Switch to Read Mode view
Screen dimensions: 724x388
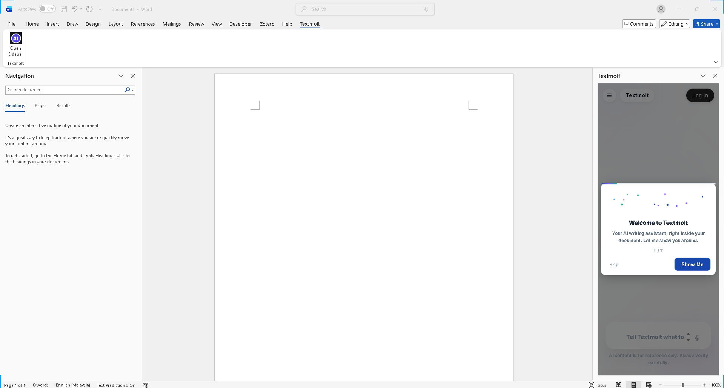[x=618, y=385]
